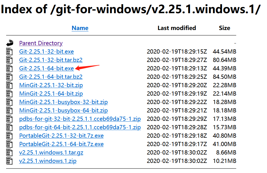Click timestamp 2020-02-19T18:29:13Z
Viewport: 267px width, 173px height.
click(177, 68)
